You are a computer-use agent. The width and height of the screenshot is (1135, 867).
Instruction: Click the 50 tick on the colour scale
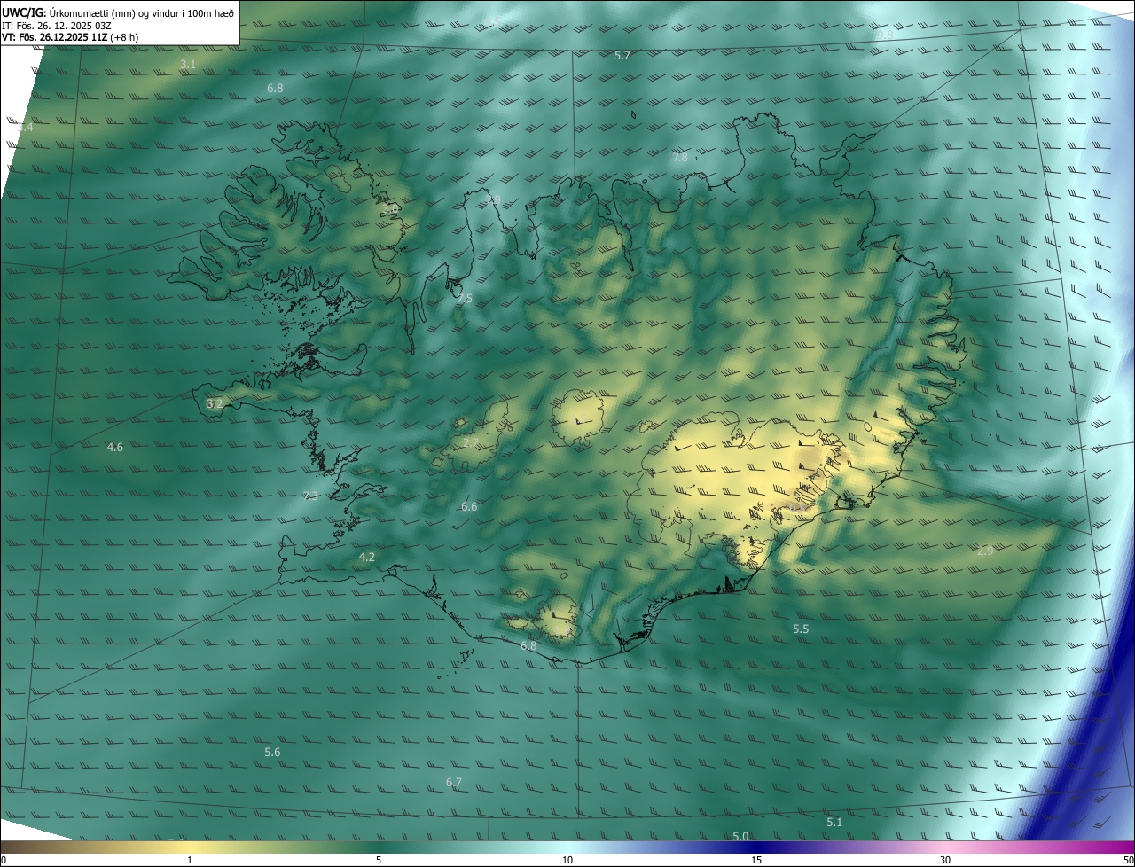[x=1128, y=860]
